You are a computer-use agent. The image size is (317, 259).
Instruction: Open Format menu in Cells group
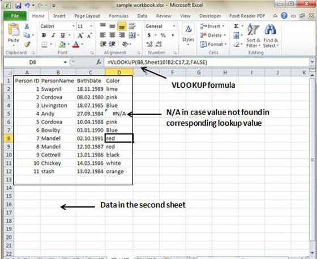213,44
